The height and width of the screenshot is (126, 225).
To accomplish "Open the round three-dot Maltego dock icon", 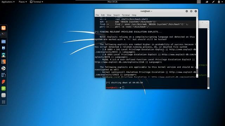I will 4,68.
